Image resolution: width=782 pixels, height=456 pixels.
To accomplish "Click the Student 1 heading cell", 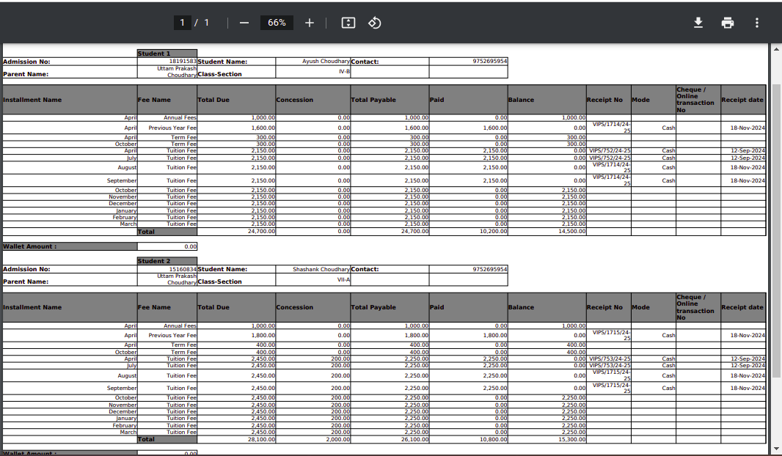I will pyautogui.click(x=167, y=54).
